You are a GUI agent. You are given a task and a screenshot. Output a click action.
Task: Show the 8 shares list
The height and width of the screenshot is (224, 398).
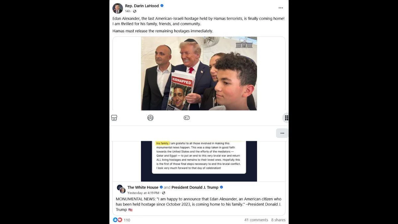[278, 220]
